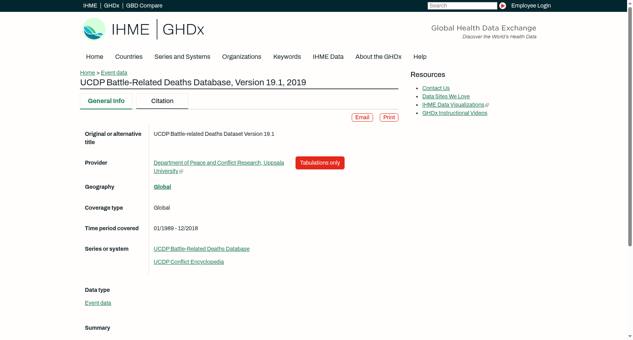The height and width of the screenshot is (340, 633).
Task: Click the Resources heading
Action: [428, 75]
